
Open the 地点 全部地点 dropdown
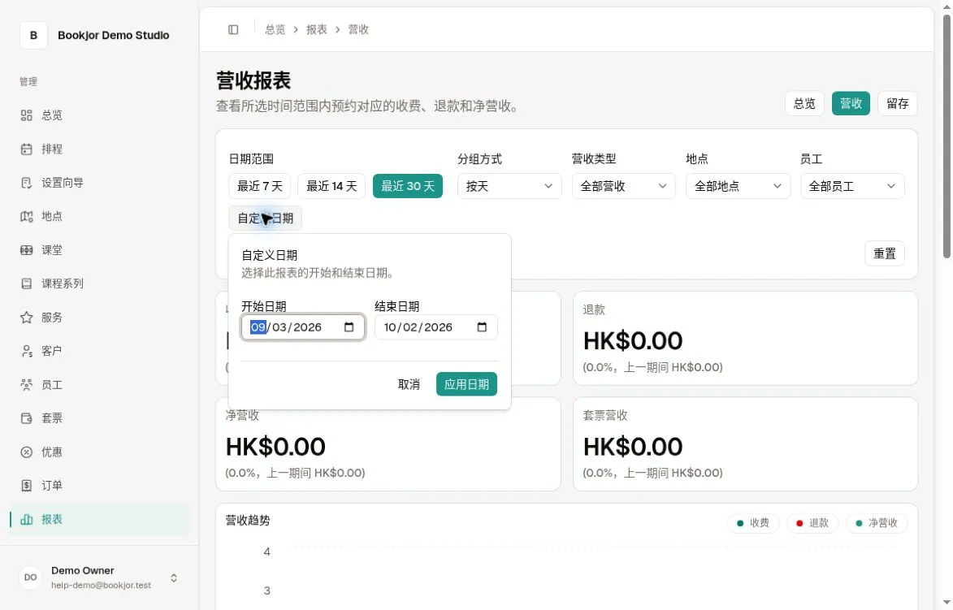738,186
